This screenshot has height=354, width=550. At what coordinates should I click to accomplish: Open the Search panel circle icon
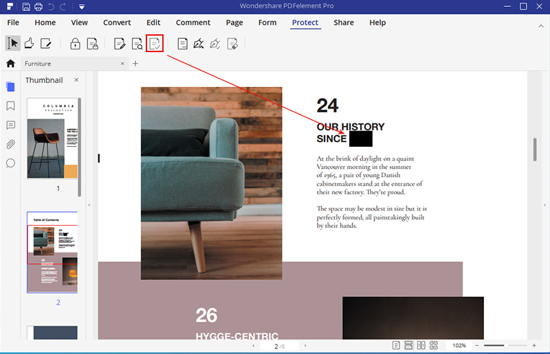click(10, 163)
